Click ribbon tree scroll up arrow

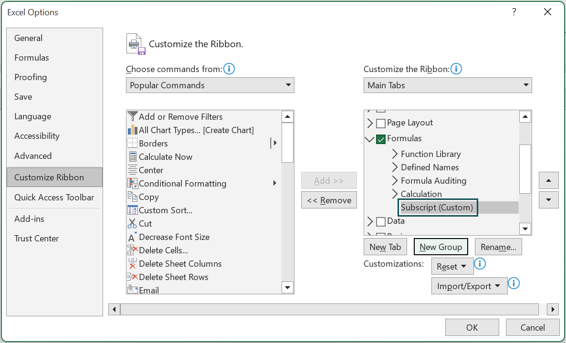click(525, 116)
